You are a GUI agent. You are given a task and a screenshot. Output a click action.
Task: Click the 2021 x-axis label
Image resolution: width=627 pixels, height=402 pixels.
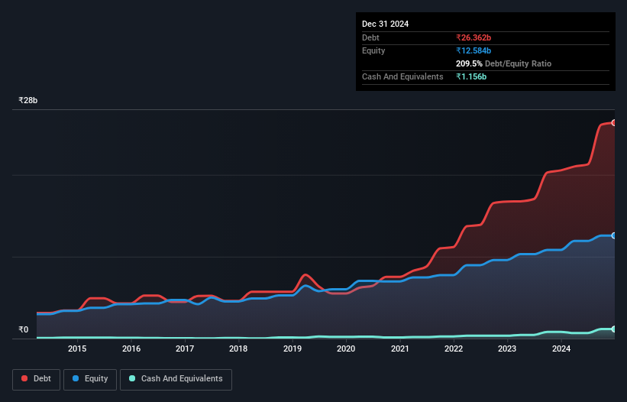pyautogui.click(x=400, y=349)
